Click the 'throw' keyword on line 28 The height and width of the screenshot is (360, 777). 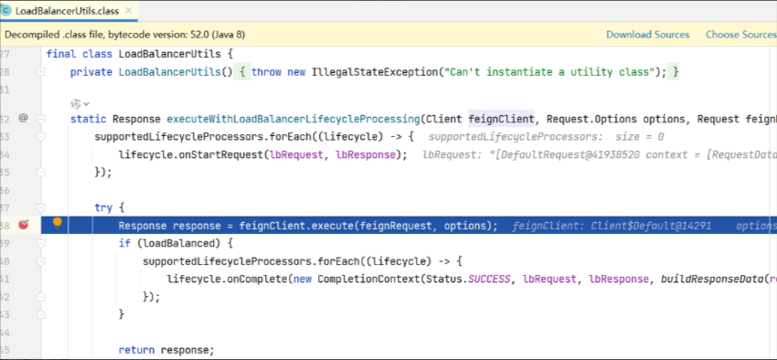(266, 72)
